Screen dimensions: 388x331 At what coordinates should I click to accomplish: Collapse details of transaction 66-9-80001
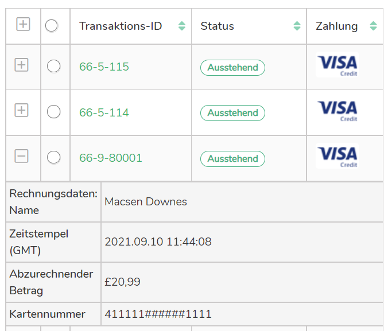click(x=21, y=156)
